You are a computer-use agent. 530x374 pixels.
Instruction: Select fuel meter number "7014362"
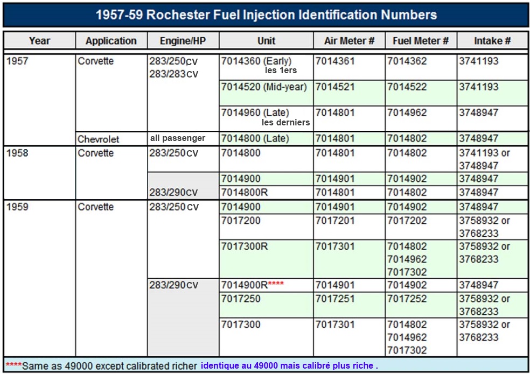pos(407,61)
